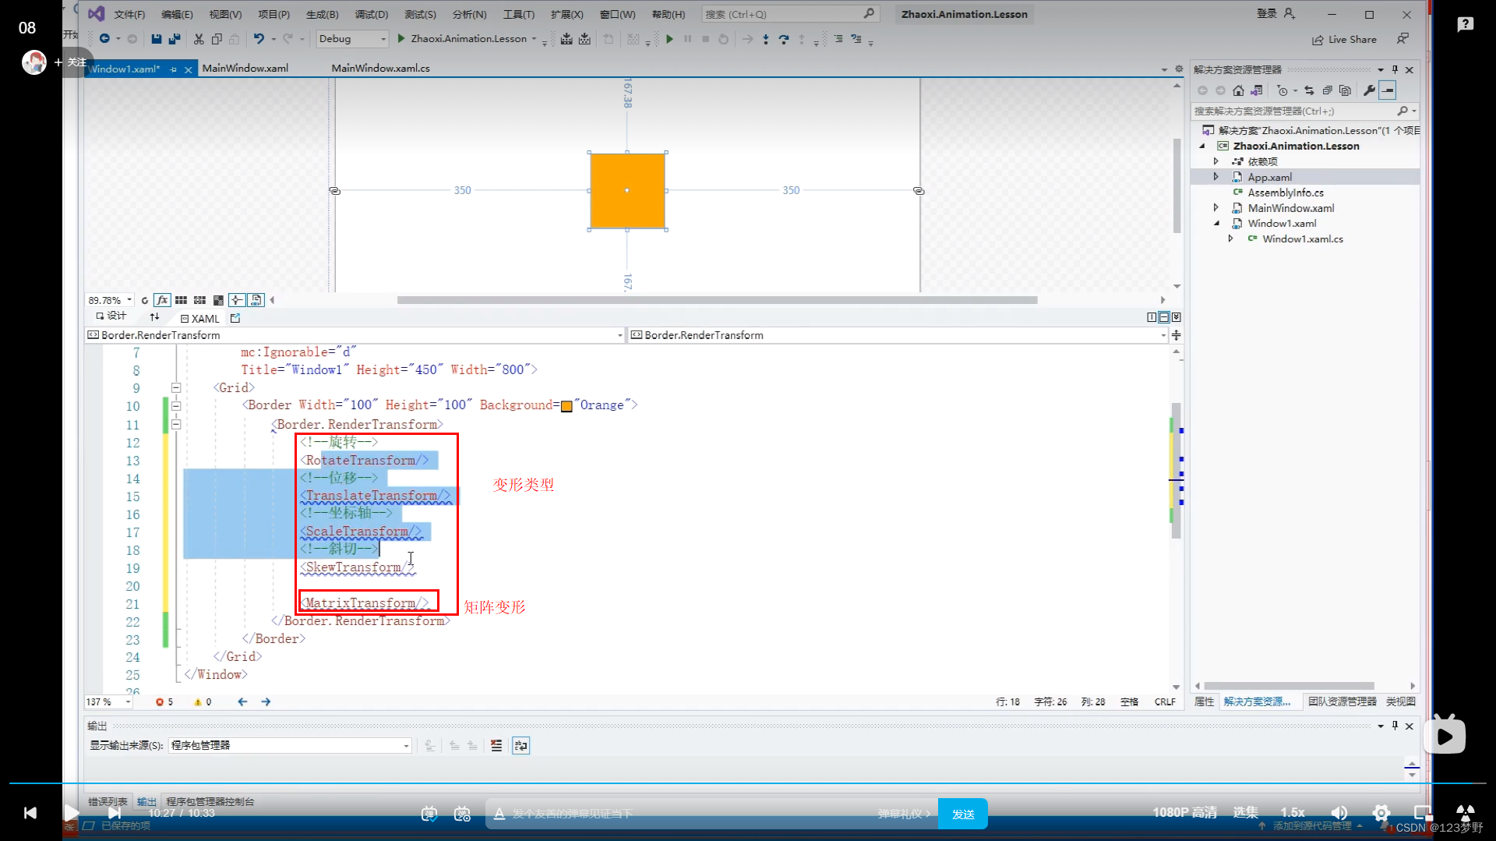Collapse the Window1.xaml node
The height and width of the screenshot is (841, 1496).
tap(1216, 224)
